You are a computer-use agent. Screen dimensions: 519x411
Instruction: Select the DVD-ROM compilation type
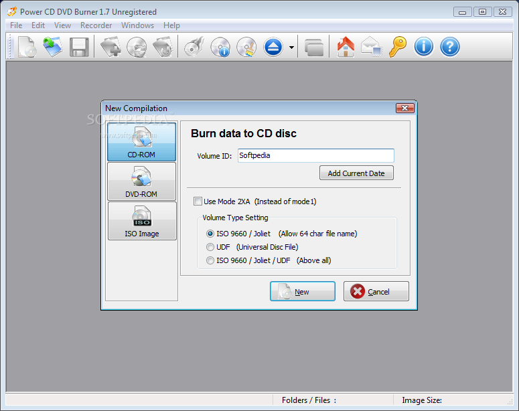click(142, 181)
